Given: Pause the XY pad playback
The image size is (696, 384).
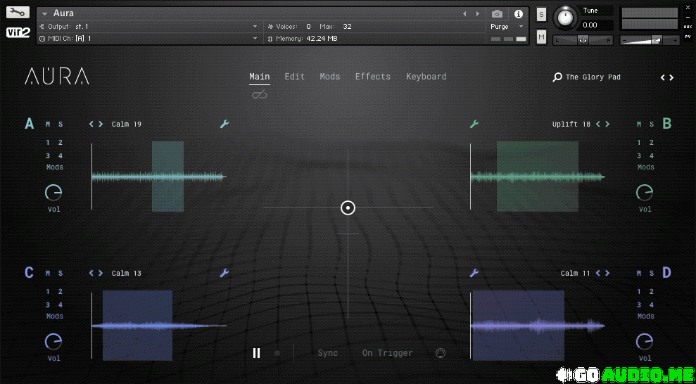Looking at the screenshot, I should coord(257,353).
